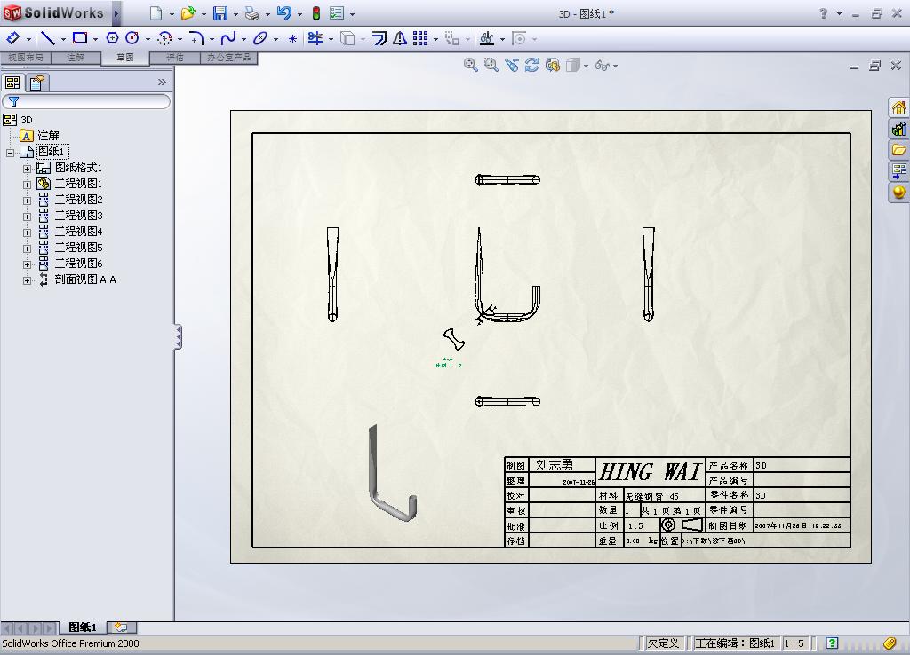910x655 pixels.
Task: Select the Circle sketch tool
Action: 132,38
